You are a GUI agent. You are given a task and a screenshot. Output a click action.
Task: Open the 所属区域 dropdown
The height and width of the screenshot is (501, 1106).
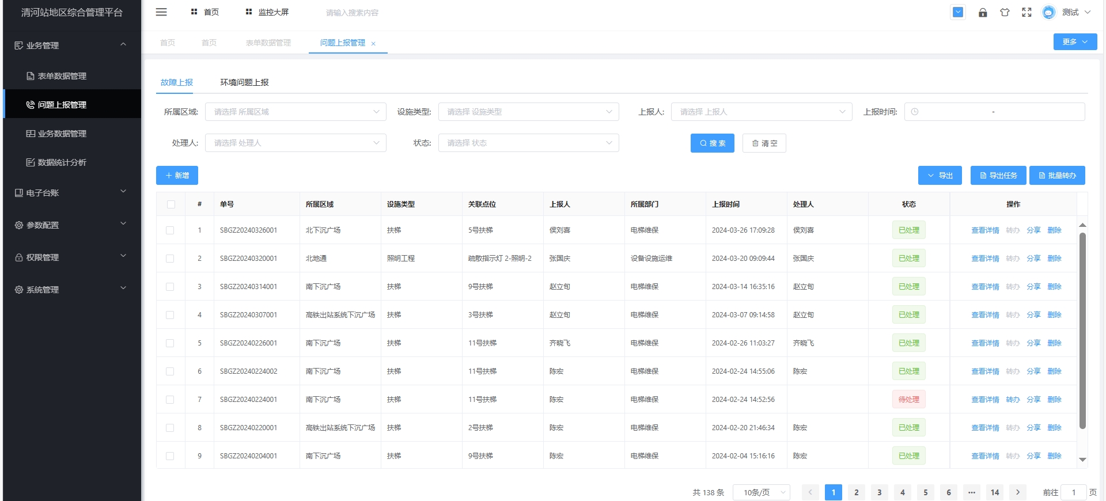pyautogui.click(x=296, y=112)
